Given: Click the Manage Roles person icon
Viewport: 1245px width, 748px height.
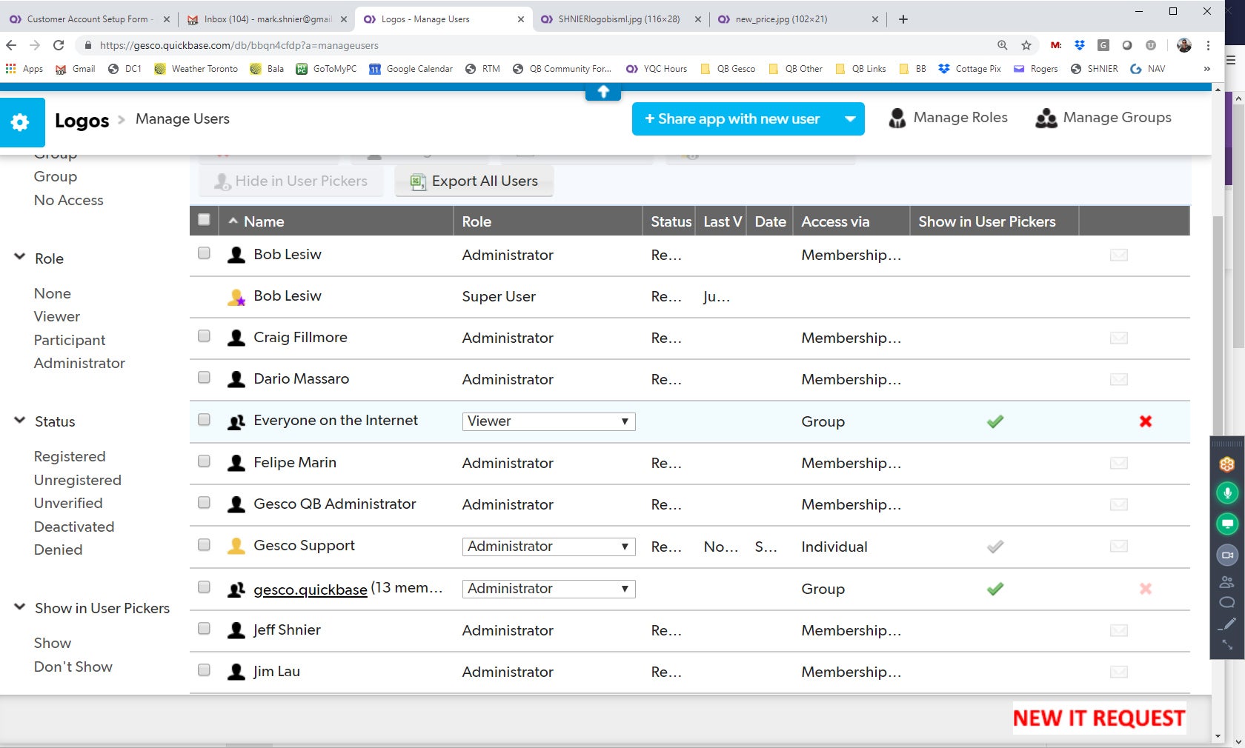Looking at the screenshot, I should (897, 118).
